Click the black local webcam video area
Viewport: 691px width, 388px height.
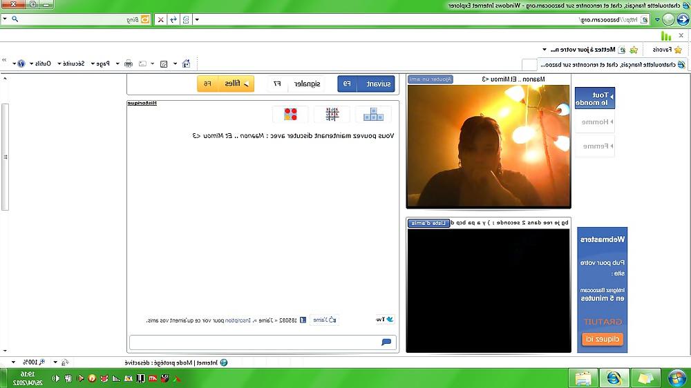tap(489, 290)
